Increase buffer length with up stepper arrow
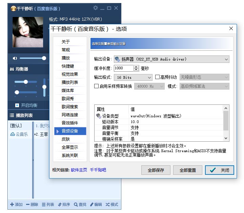 (136, 67)
